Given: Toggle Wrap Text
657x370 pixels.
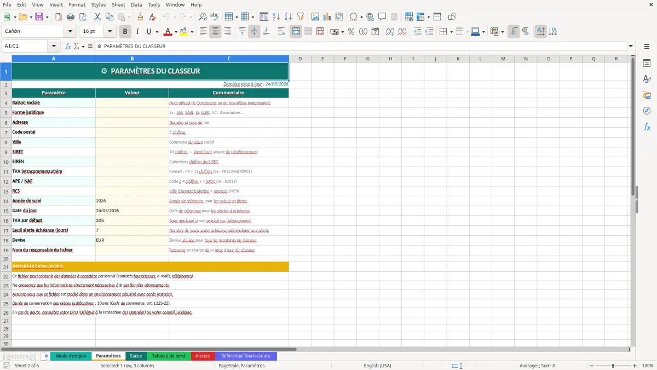Looking at the screenshot, I should [281, 32].
